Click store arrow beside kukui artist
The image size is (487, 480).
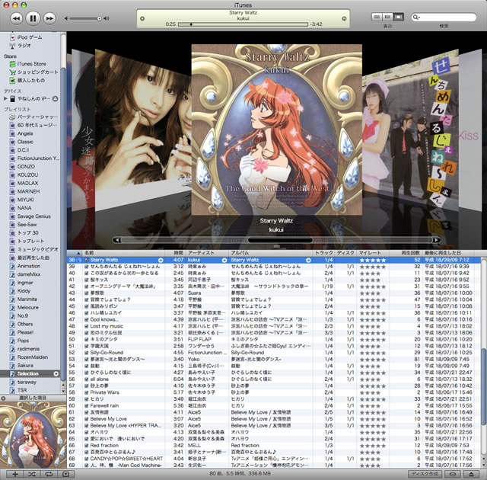tap(224, 260)
